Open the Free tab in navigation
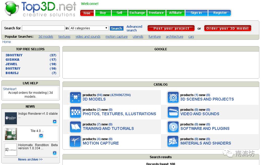Viewport: 263px width, 165px height. [x=87, y=13]
